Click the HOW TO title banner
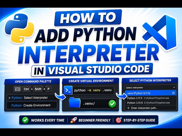 [88, 18]
